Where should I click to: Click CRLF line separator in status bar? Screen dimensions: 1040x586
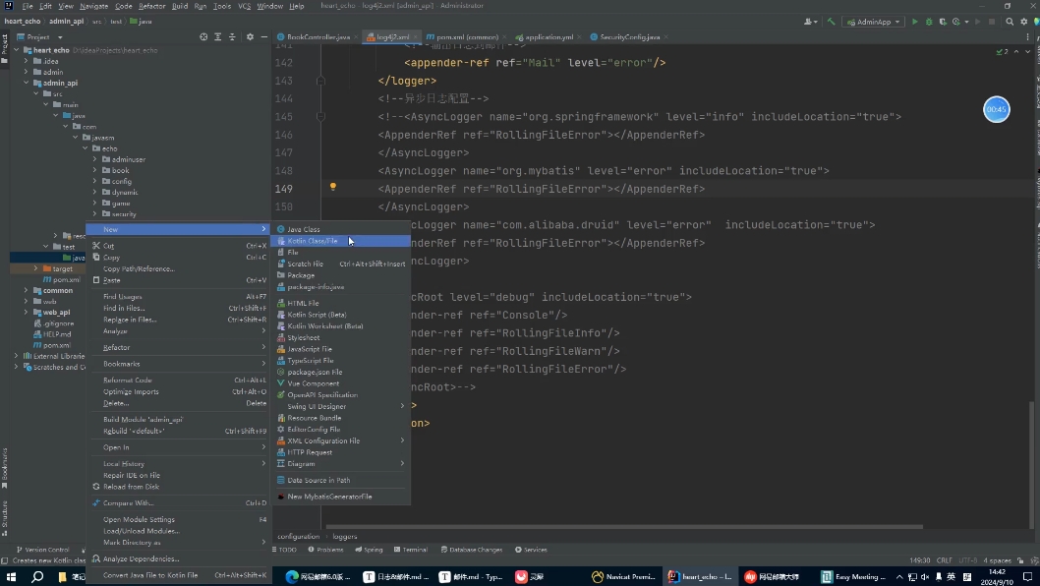944,560
